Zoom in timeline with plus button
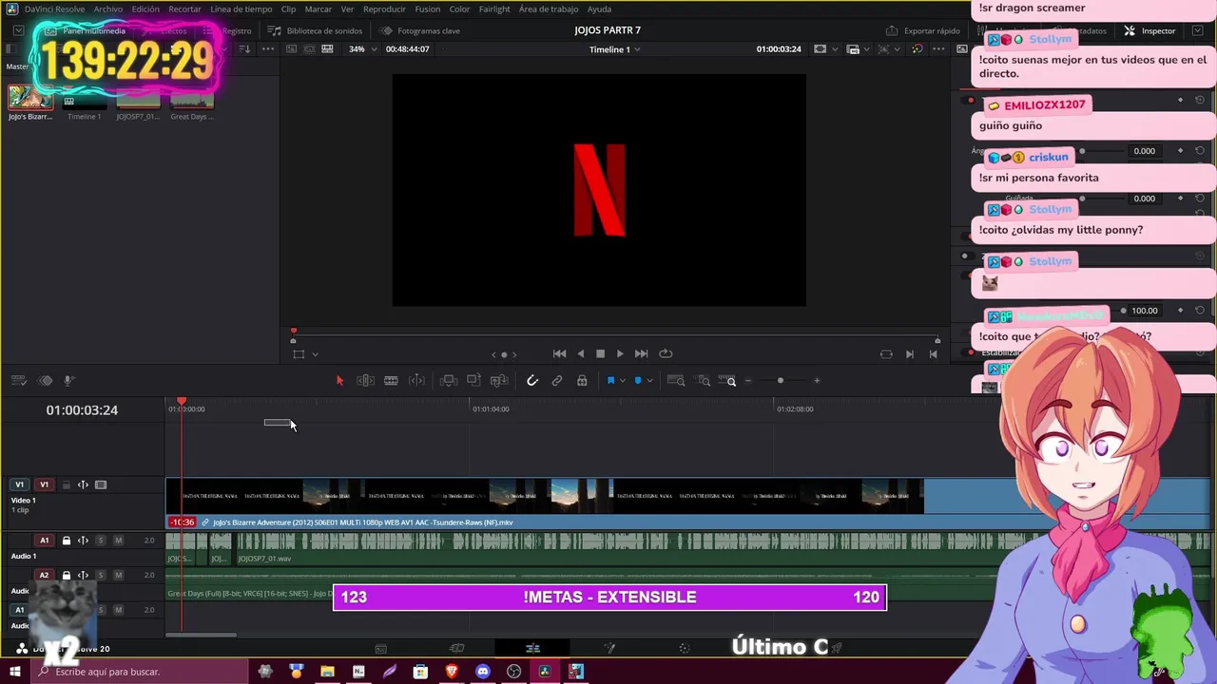 click(816, 381)
